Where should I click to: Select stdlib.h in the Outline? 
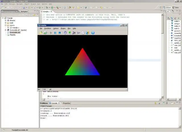[x=177, y=21]
